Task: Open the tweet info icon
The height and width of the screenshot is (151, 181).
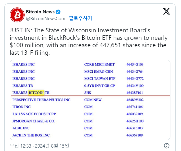Action: (x=167, y=146)
